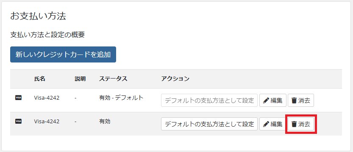This screenshot has width=353, height=152.
Task: Set the second Visa-4242 card as default payment
Action: click(209, 124)
